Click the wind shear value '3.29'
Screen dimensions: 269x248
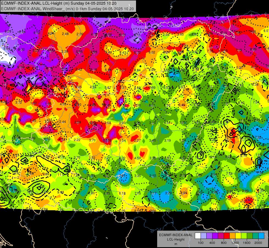coord(168,193)
